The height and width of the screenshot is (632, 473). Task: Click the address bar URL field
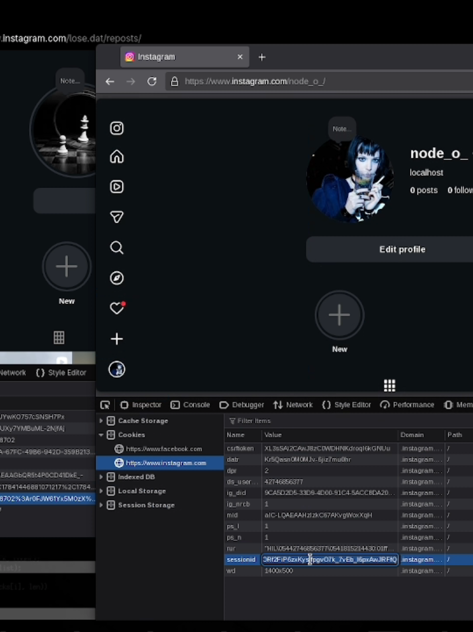point(319,81)
